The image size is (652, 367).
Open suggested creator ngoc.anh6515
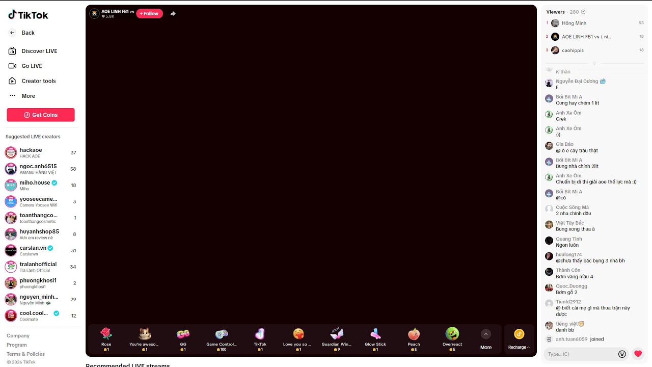41,169
